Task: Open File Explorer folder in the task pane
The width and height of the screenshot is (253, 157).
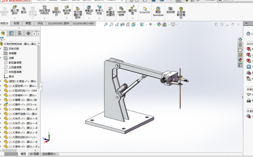Action: pos(240,50)
